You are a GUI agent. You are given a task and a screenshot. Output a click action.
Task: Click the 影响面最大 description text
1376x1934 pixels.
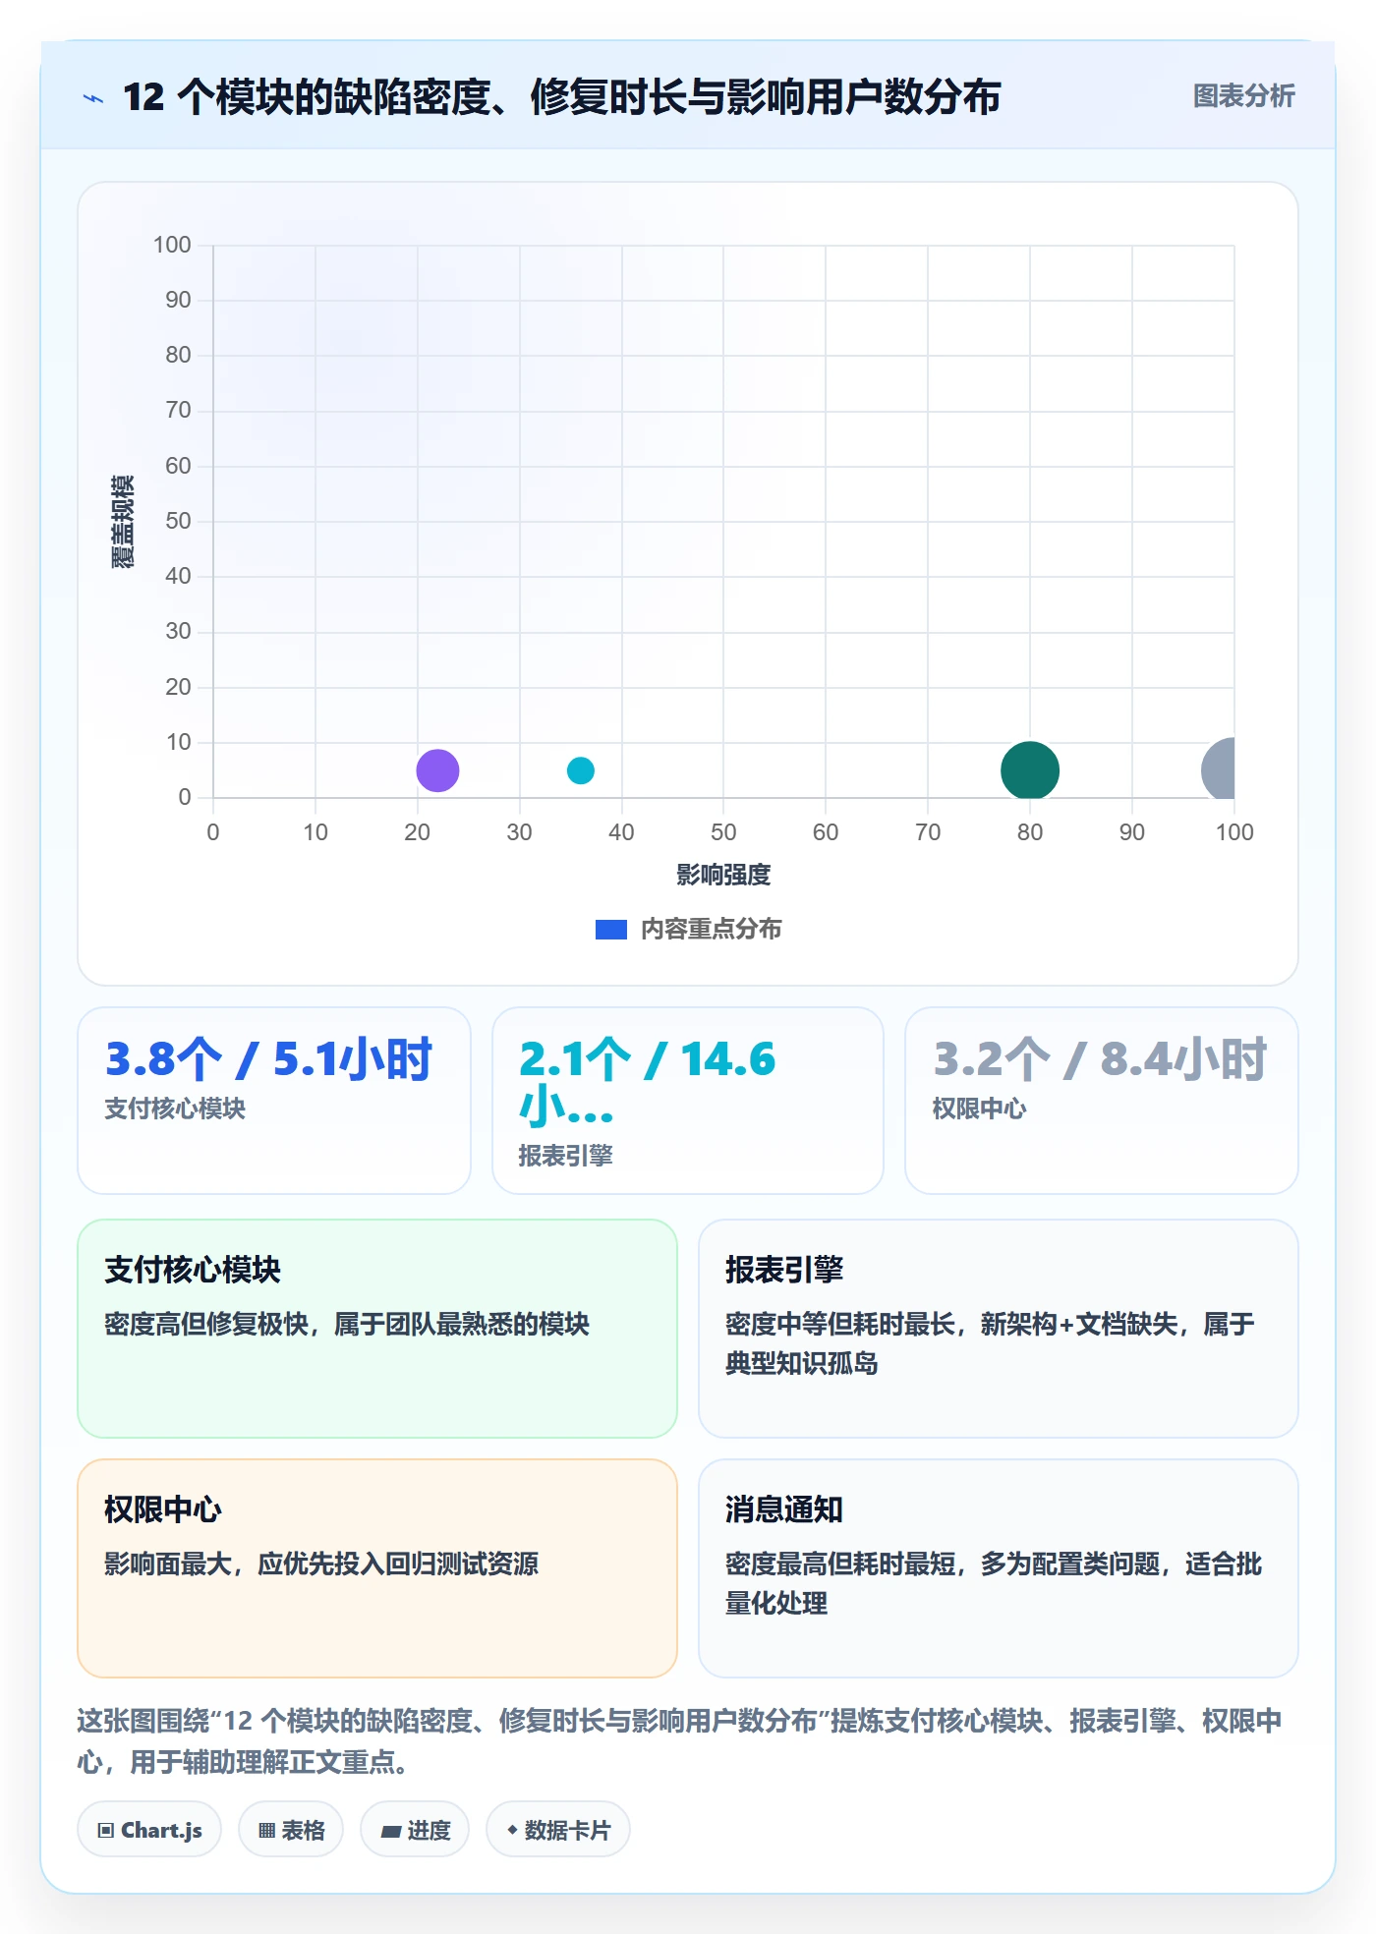321,1564
